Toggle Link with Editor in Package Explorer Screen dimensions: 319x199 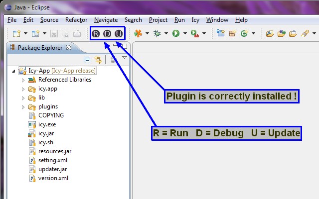click(98, 60)
